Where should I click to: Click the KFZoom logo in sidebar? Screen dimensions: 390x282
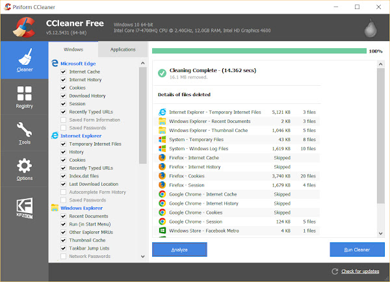25,208
